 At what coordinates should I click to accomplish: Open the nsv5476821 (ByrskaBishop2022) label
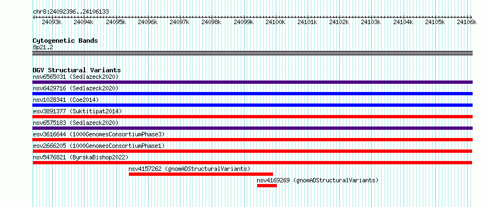[81, 157]
